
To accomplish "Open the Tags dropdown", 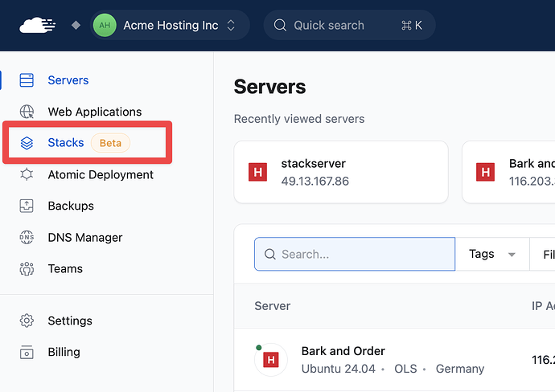I will click(492, 254).
